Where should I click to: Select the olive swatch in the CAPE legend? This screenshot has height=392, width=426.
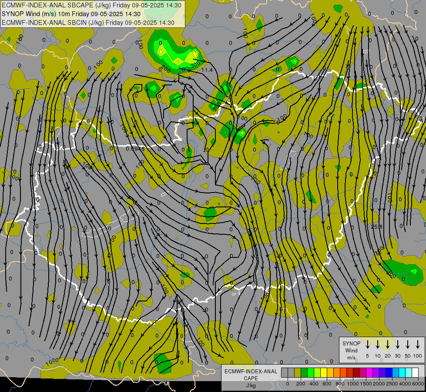click(x=298, y=372)
